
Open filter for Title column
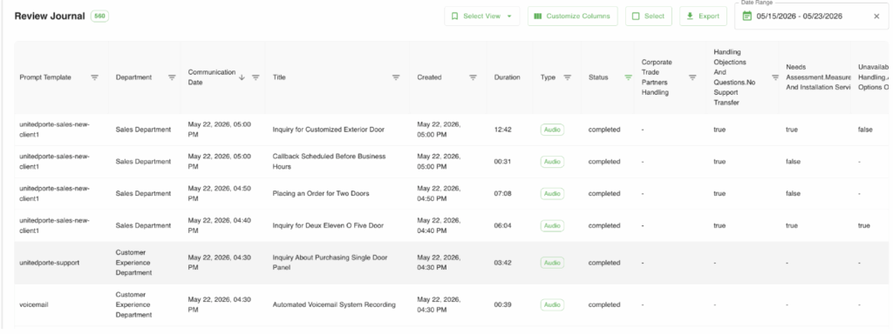tap(396, 77)
